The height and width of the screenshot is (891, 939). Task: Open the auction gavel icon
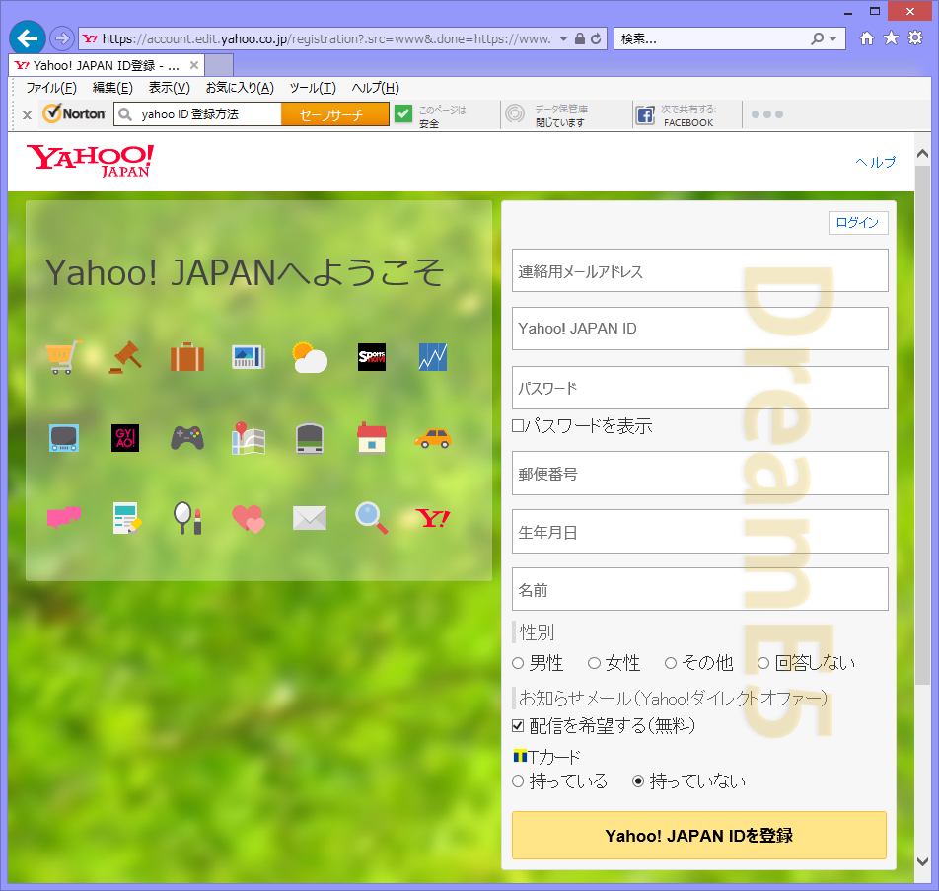[x=126, y=357]
